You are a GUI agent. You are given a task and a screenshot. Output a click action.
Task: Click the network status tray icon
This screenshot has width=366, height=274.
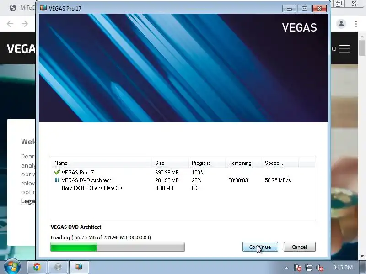(308, 268)
